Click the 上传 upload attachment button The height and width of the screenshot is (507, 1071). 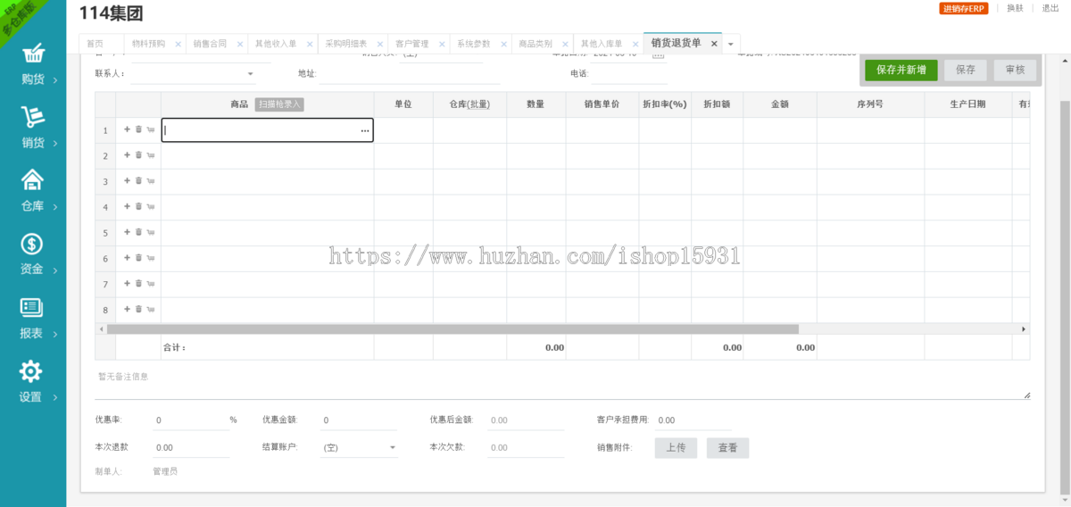[676, 448]
